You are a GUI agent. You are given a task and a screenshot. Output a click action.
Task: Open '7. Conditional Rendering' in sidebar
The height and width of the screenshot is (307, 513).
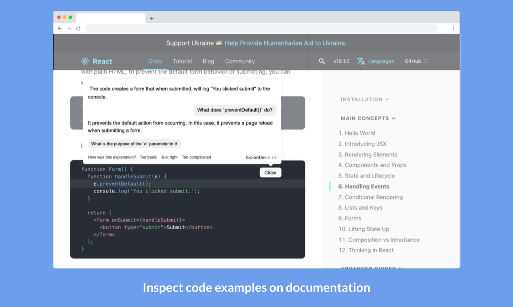[x=371, y=197]
